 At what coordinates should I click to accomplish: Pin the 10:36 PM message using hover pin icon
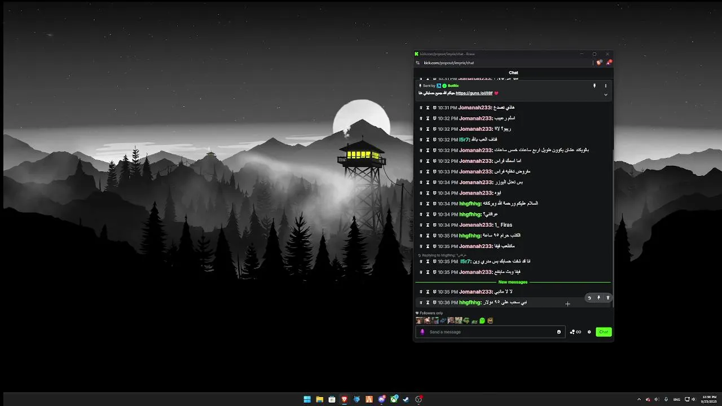tap(598, 298)
